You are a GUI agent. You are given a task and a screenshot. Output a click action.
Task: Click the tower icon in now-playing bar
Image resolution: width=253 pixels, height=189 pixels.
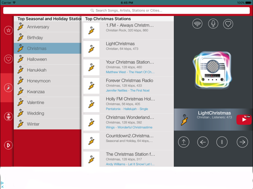pyautogui.click(x=184, y=120)
